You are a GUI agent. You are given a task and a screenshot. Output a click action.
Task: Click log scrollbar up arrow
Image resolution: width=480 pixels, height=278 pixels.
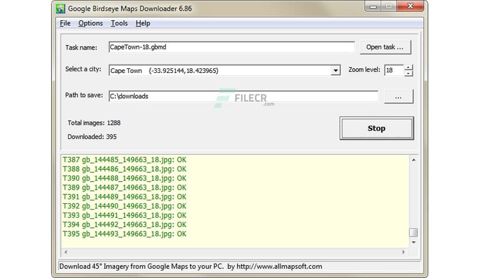coord(413,160)
